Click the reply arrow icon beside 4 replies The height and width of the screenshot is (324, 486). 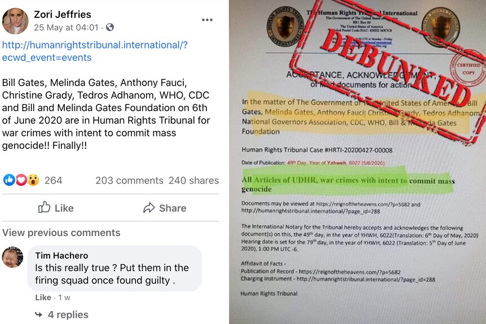point(39,315)
